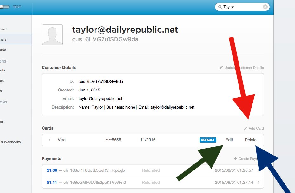Edit the Visa card ending 5656
295x193 pixels.
[x=229, y=140]
